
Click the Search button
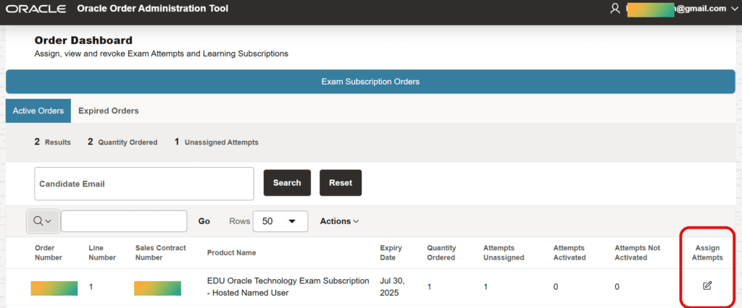click(287, 183)
